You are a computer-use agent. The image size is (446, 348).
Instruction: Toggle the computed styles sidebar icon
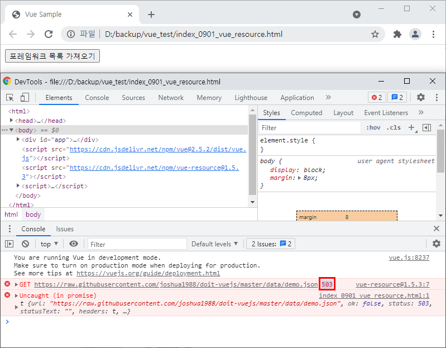coord(426,128)
